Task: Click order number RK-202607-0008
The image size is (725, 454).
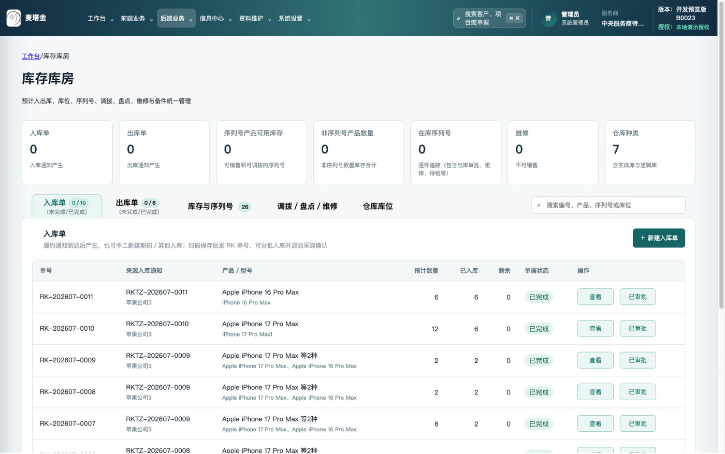Action: pos(68,392)
